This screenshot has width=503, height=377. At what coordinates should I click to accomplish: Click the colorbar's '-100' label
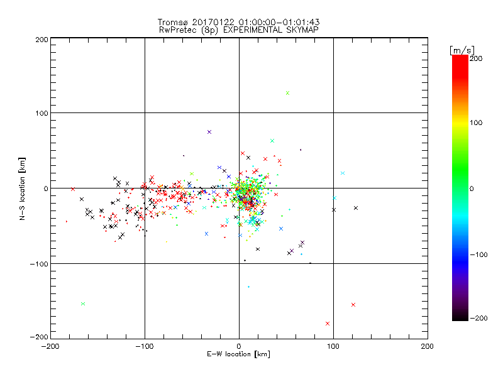478,255
